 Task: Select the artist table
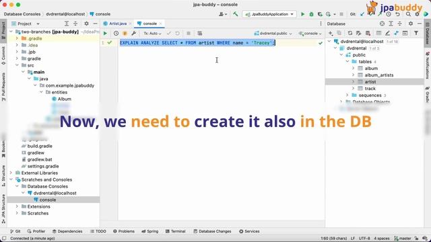[370, 82]
